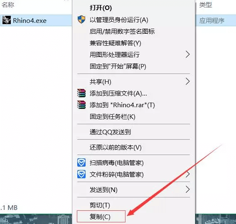Expand the 用图形处理器运行 submenu arrow

pos(187,54)
